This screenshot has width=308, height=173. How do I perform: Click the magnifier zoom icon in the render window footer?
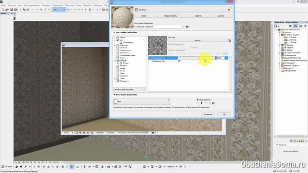[x=92, y=133]
